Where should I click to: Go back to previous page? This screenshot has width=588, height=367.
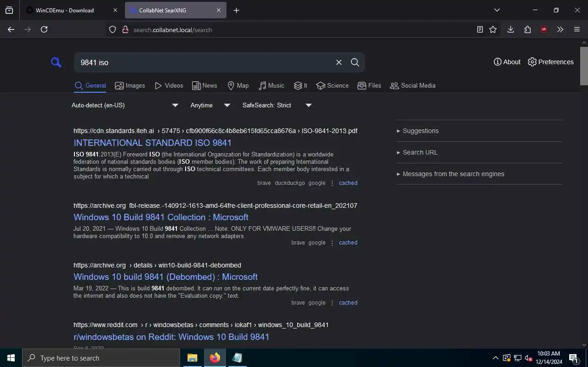pos(11,29)
